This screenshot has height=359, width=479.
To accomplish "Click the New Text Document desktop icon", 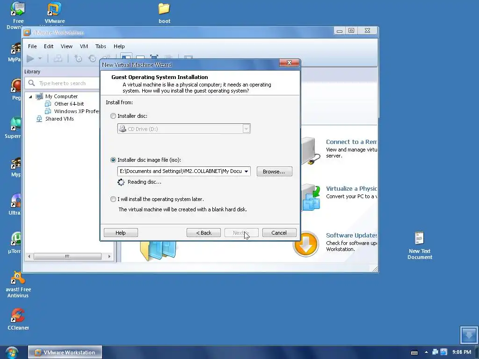I will [420, 238].
